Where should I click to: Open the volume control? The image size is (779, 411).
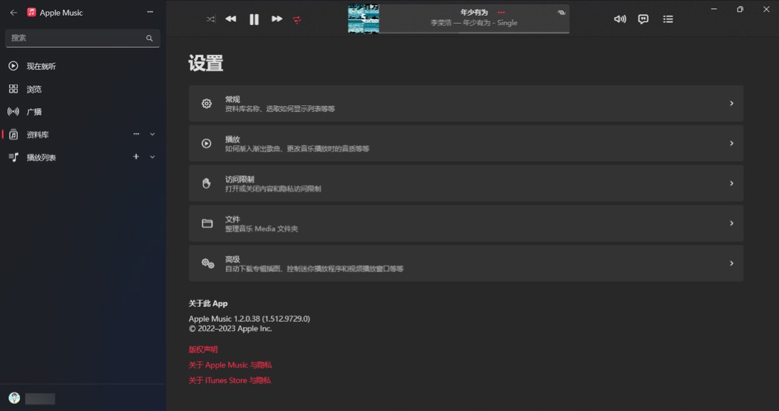coord(619,19)
